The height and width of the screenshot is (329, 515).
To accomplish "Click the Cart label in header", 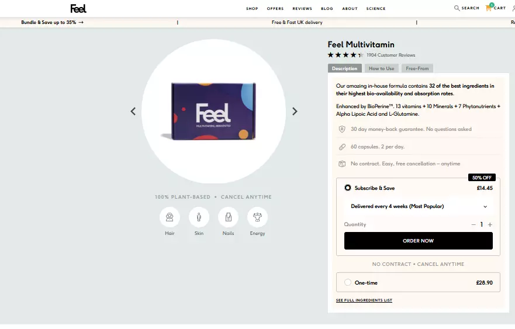I will point(500,8).
